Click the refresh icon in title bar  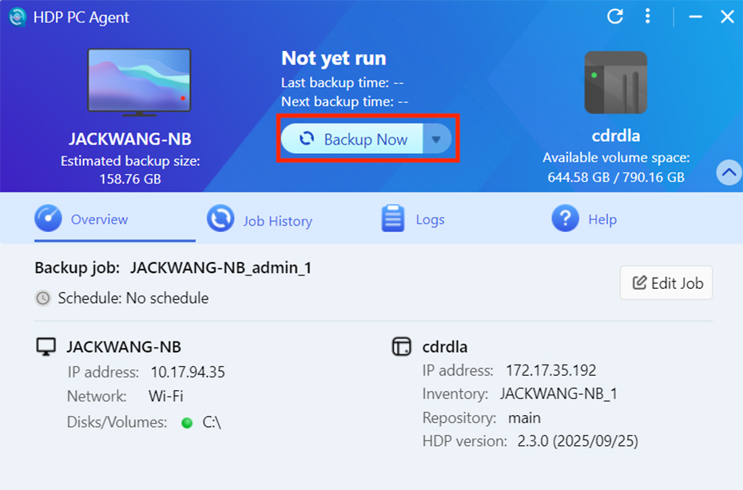(x=614, y=16)
